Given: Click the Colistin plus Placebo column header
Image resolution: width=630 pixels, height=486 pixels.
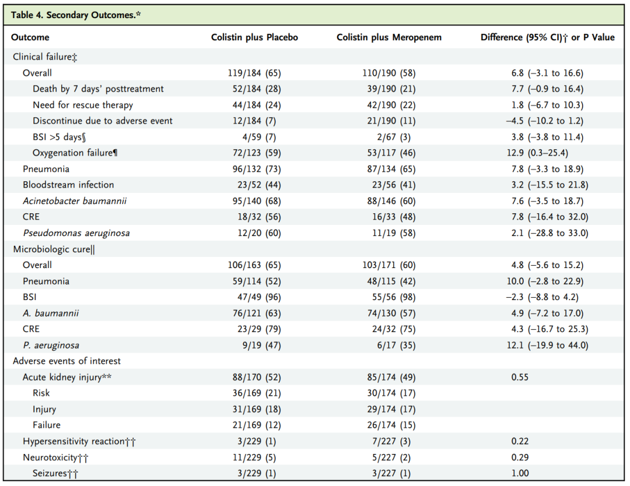Looking at the screenshot, I should [x=254, y=37].
